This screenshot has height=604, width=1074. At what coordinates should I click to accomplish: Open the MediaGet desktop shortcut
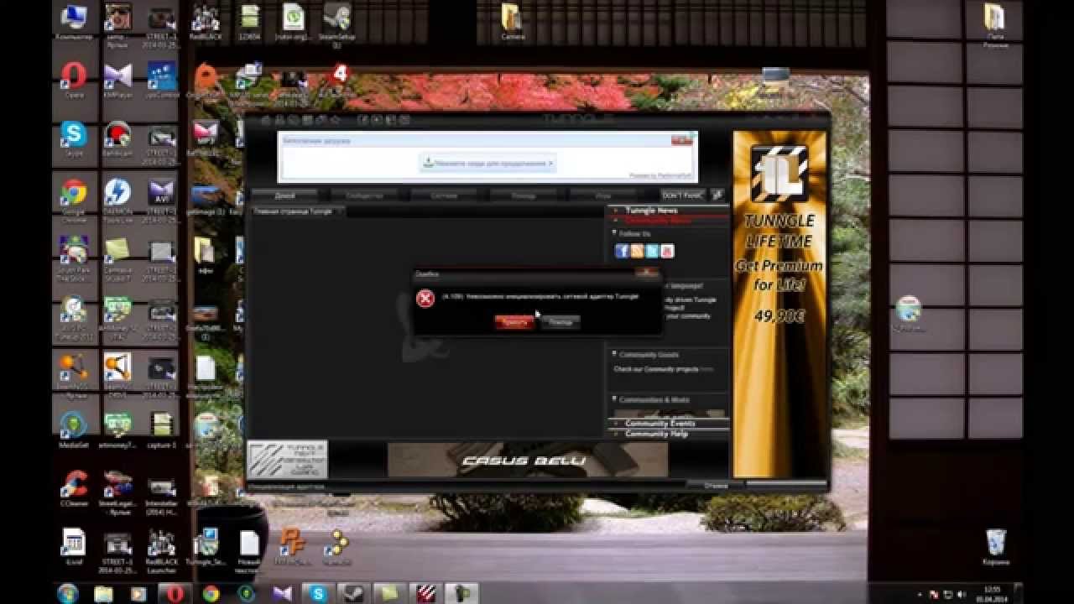pos(73,430)
